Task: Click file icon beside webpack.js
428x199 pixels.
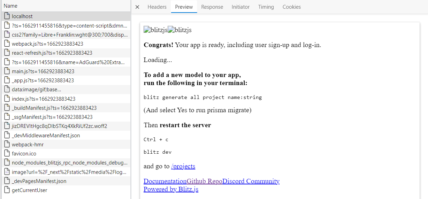Action: (x=7, y=44)
